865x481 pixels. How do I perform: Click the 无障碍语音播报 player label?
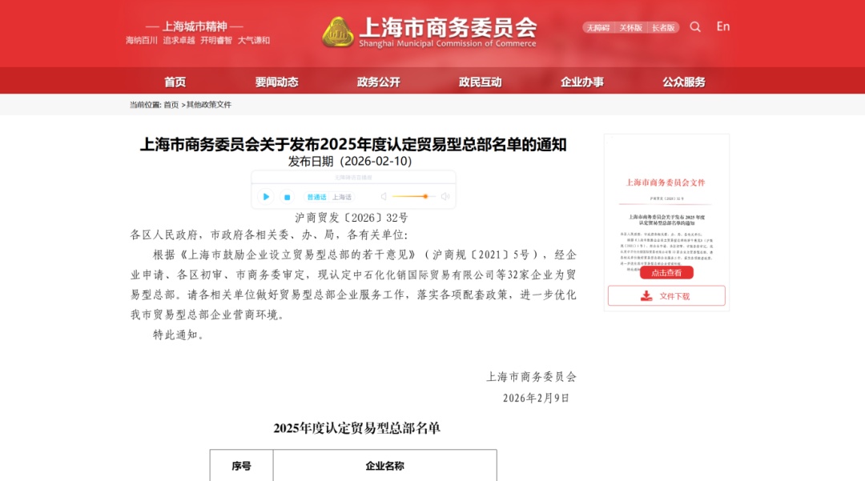click(x=354, y=178)
